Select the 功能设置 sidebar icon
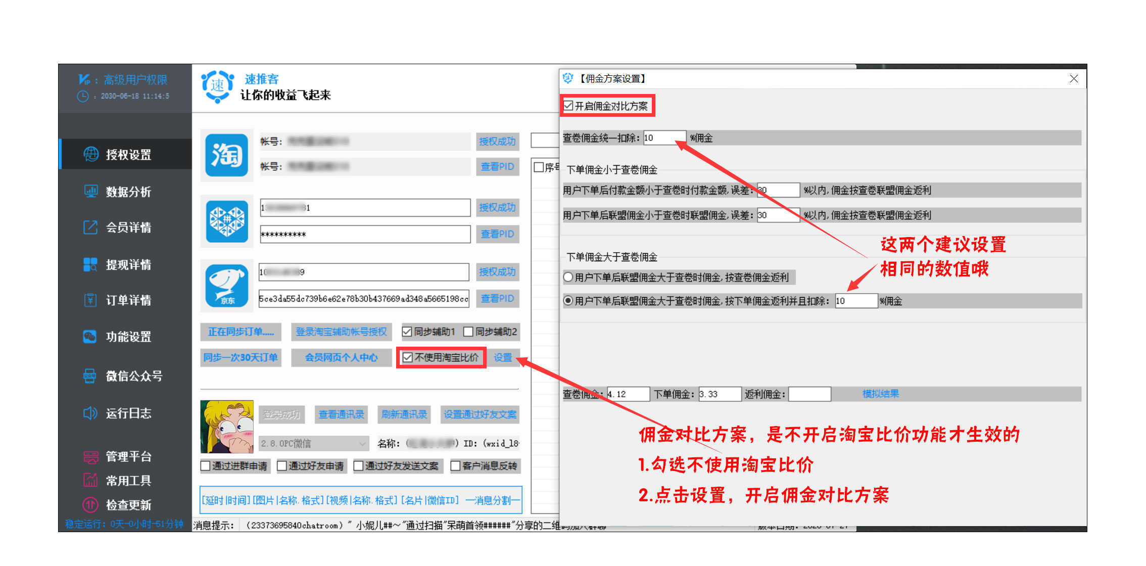The height and width of the screenshot is (566, 1146). click(x=90, y=337)
